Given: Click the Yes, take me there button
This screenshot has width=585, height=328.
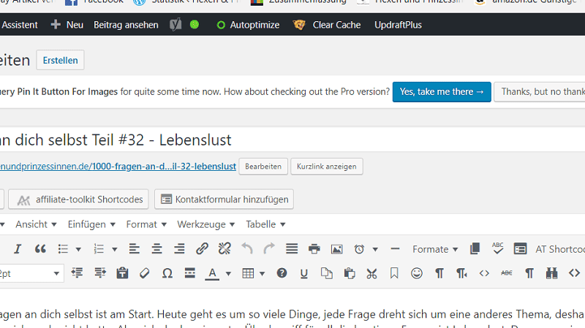Looking at the screenshot, I should [x=442, y=91].
